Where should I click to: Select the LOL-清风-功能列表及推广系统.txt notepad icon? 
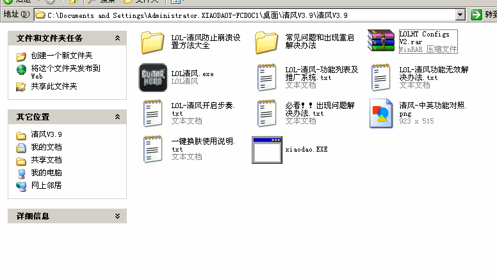pyautogui.click(x=266, y=77)
